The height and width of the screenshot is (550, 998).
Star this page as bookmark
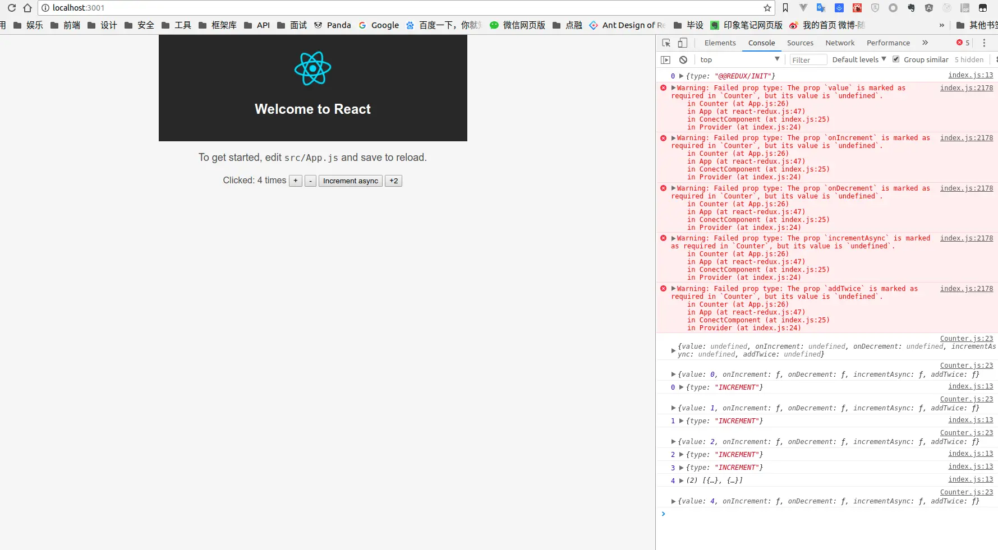point(767,8)
